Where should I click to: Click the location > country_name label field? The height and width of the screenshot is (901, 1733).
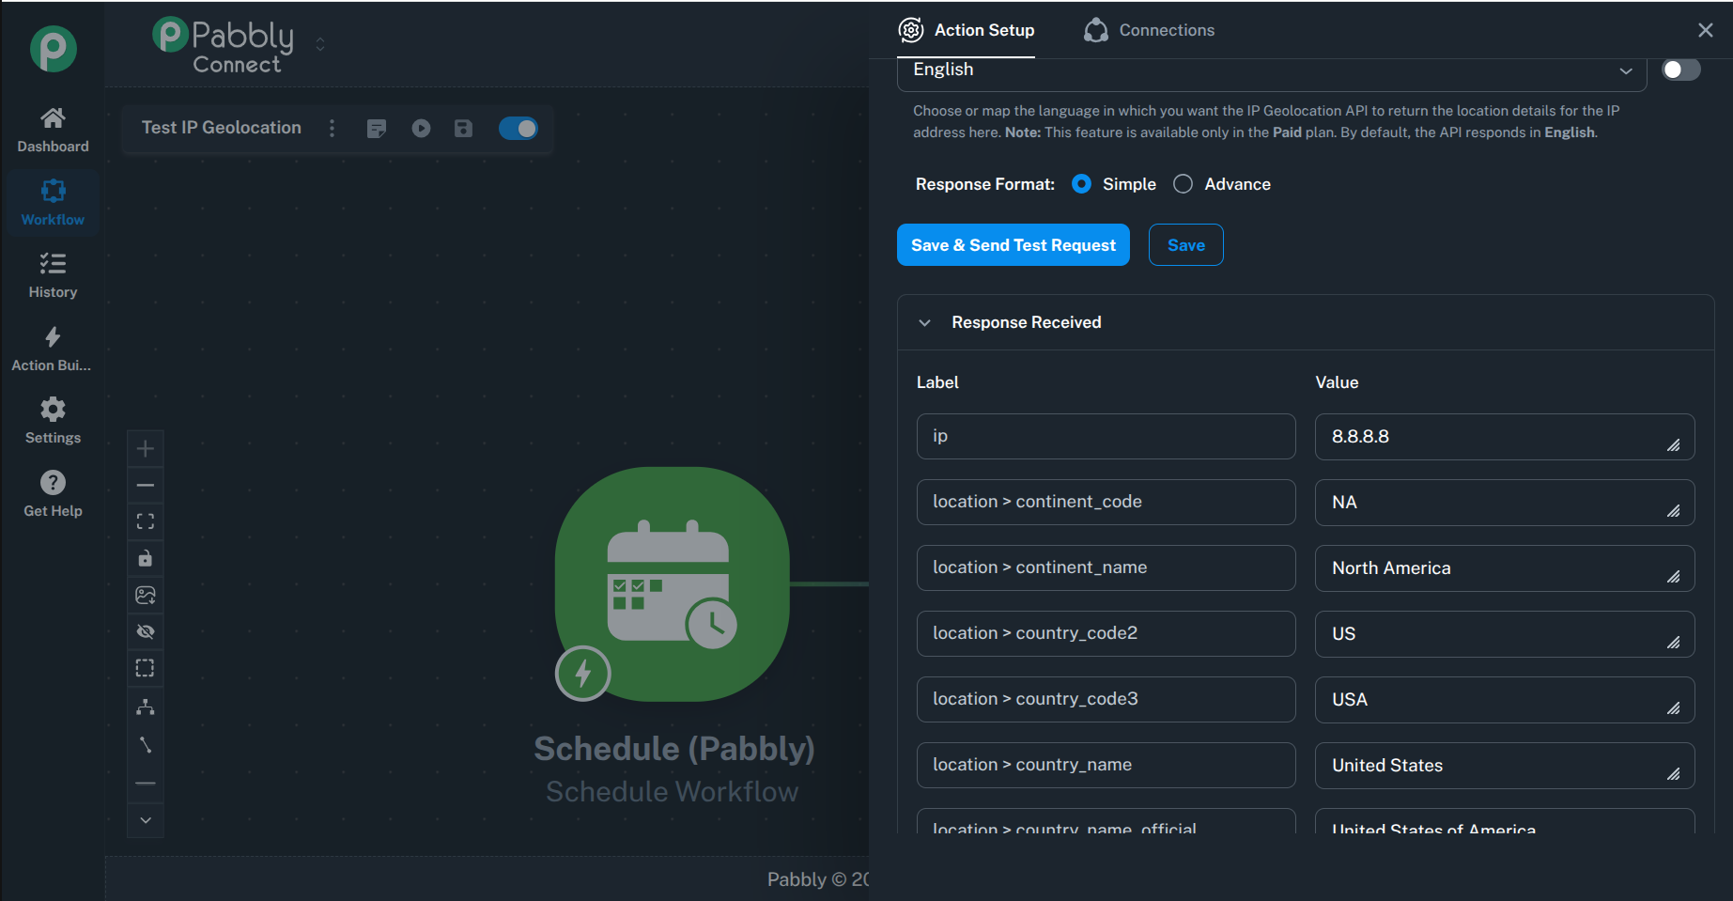click(1106, 765)
